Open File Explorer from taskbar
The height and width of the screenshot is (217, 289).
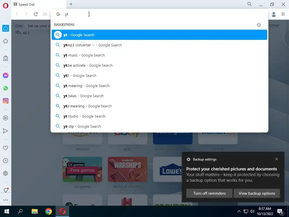tap(34, 211)
